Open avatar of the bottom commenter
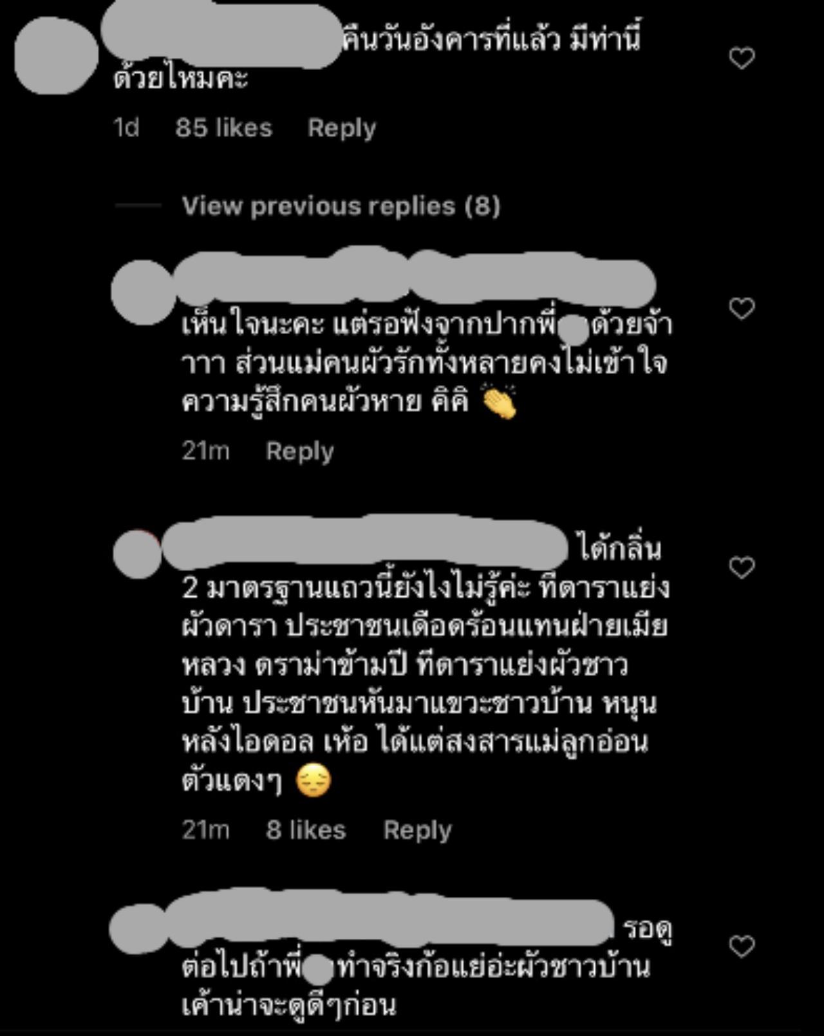The height and width of the screenshot is (1036, 824). [138, 928]
